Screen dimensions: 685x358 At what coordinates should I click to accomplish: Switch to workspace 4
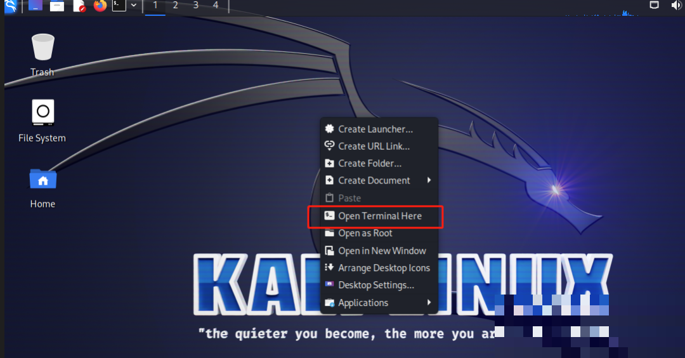(x=216, y=6)
